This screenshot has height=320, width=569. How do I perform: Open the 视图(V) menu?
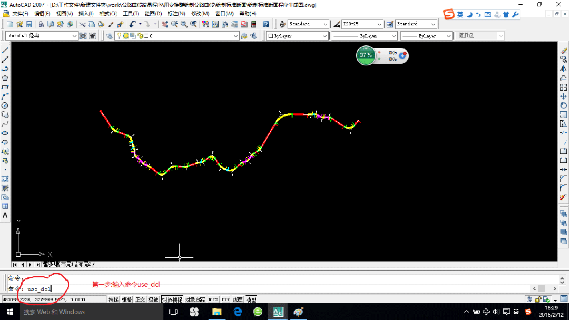[64, 13]
